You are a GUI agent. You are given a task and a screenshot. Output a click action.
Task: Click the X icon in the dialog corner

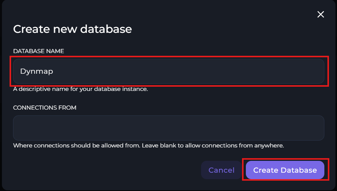[x=321, y=15]
